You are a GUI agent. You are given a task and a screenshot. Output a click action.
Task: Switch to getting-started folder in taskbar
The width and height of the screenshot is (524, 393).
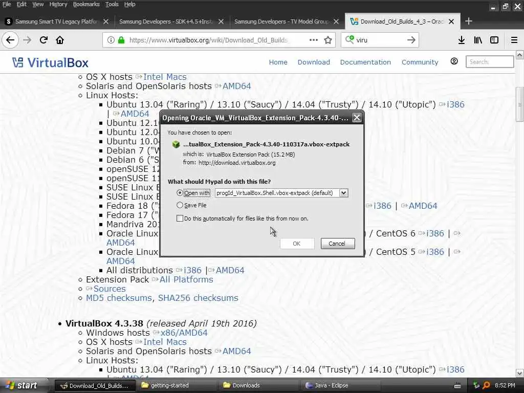[178, 386]
